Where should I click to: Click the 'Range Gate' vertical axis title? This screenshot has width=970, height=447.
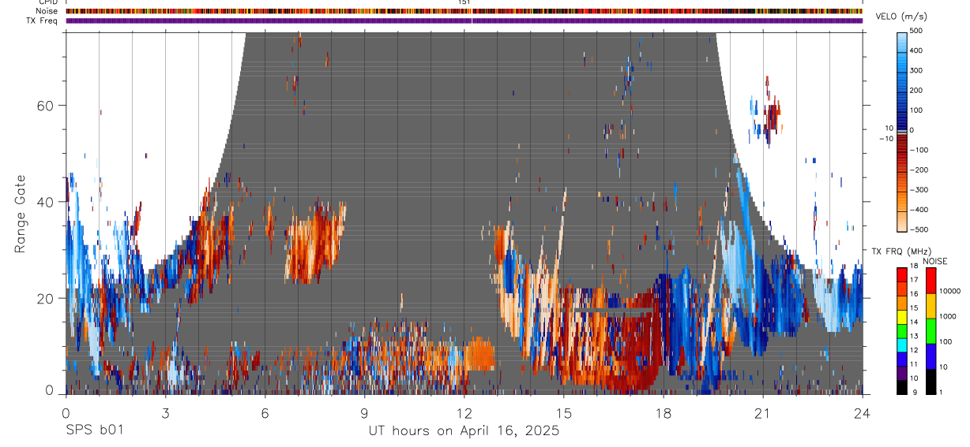[x=20, y=214]
